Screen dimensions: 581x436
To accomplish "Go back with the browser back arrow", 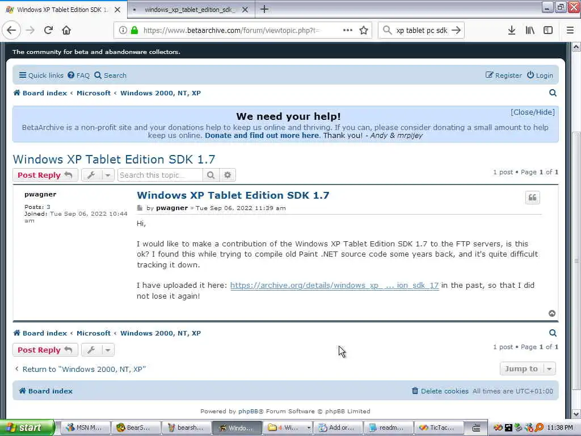I will tap(11, 31).
